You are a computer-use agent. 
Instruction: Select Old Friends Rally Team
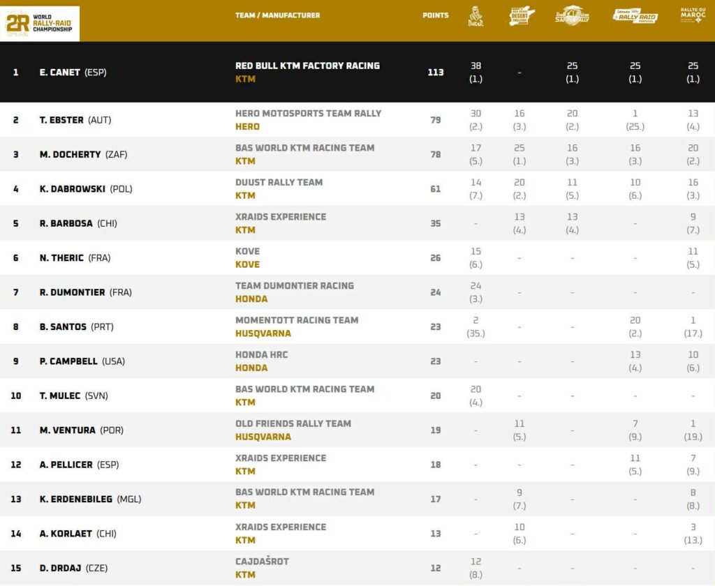point(293,423)
